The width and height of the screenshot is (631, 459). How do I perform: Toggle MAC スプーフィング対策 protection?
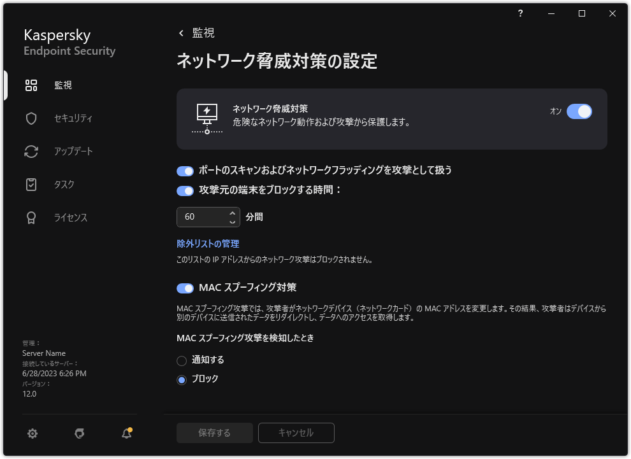coord(185,288)
